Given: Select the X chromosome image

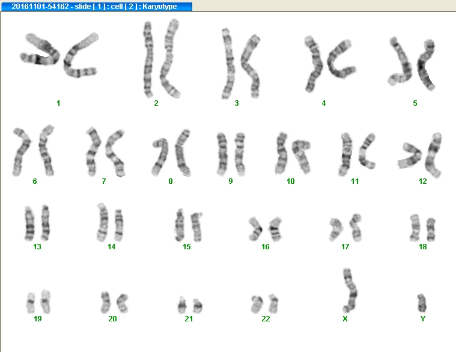Looking at the screenshot, I should 350,290.
